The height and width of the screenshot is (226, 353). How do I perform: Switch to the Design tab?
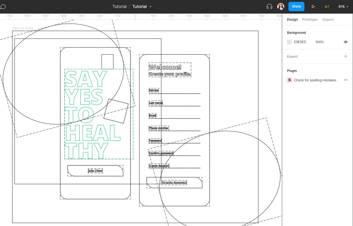pyautogui.click(x=292, y=19)
